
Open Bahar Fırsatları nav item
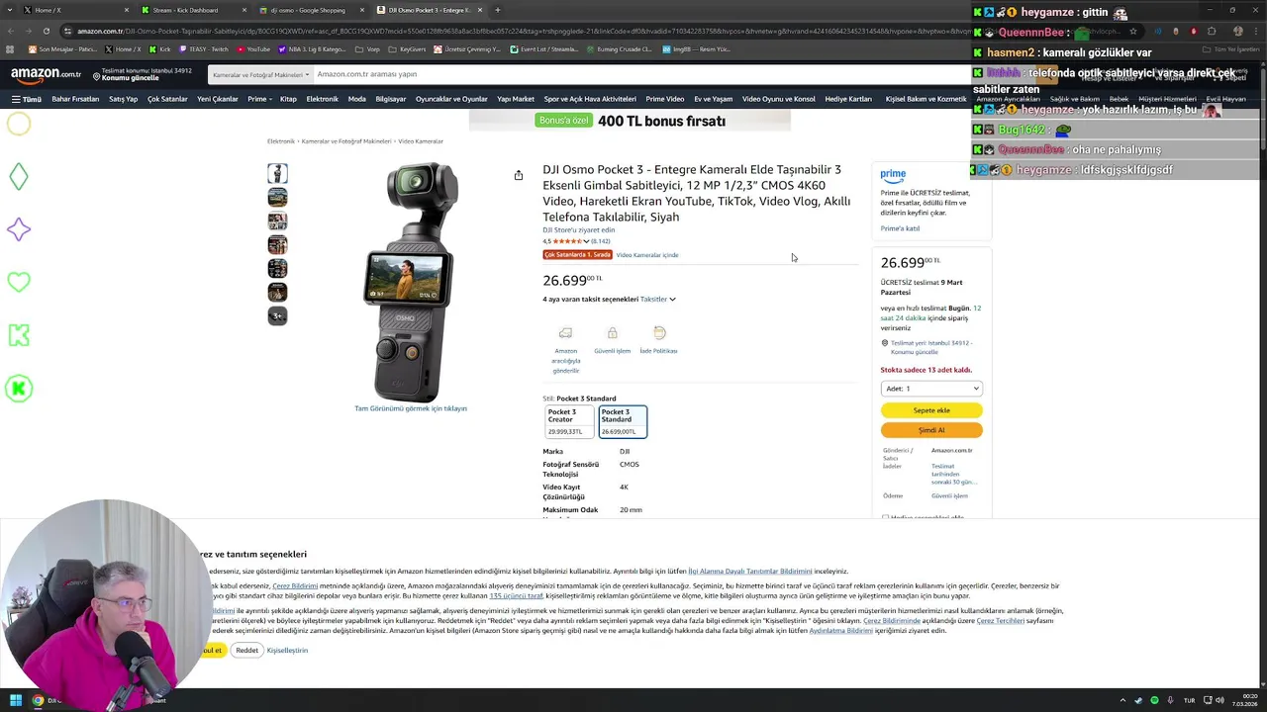point(75,99)
